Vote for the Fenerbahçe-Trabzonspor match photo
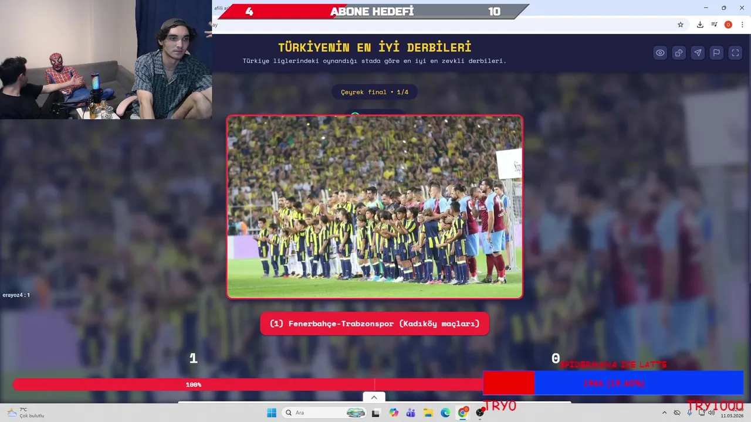751x422 pixels. 375,207
